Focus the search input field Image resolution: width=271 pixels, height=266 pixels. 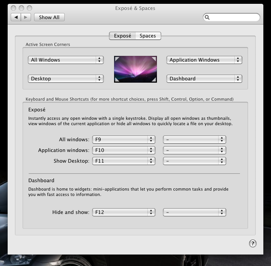coord(232,17)
